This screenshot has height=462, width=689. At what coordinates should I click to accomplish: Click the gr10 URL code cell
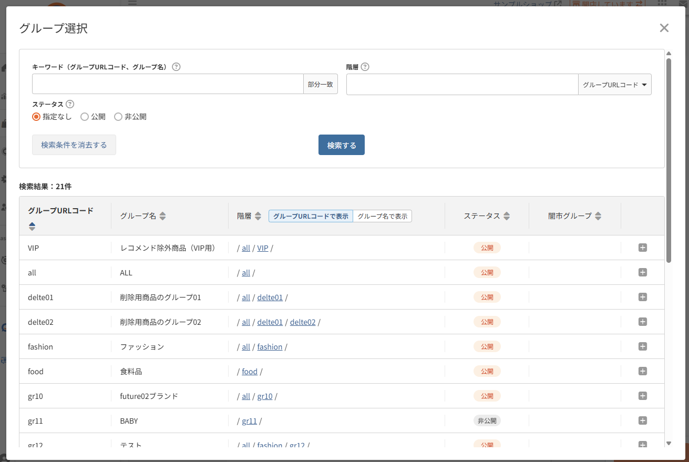tap(35, 396)
